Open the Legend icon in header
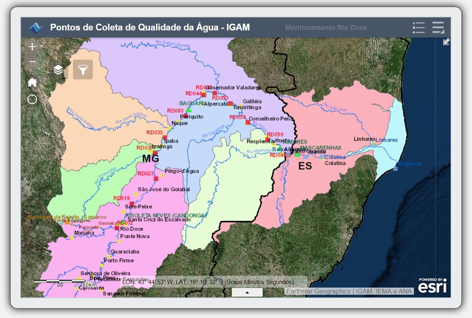The width and height of the screenshot is (472, 318). pos(418,28)
